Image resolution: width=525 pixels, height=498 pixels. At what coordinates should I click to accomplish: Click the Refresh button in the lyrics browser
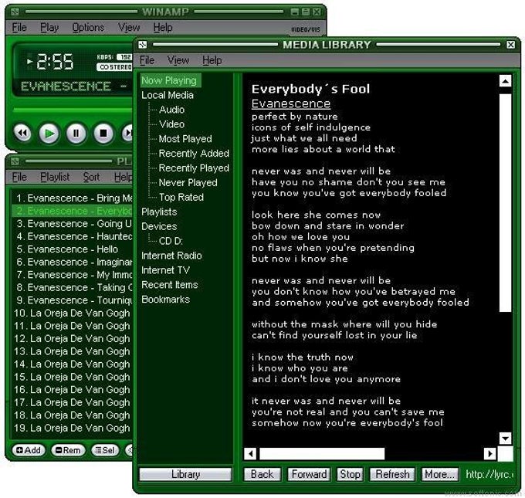392,474
